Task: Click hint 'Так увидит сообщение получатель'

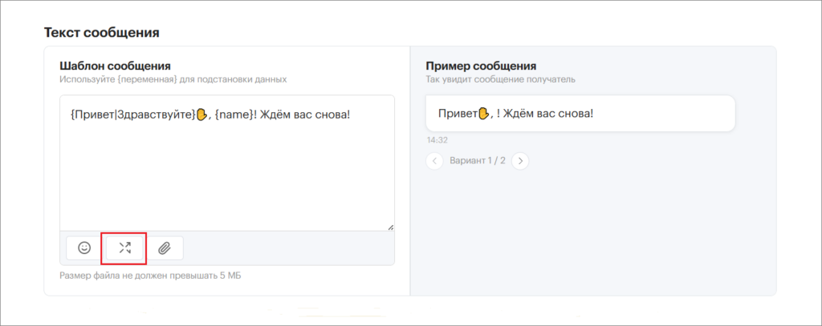Action: pos(501,79)
